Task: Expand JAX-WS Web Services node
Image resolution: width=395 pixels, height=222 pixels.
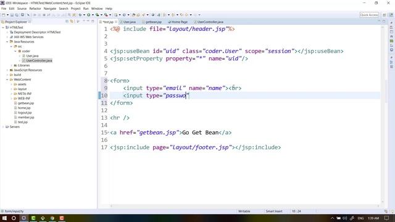Action: (7, 37)
